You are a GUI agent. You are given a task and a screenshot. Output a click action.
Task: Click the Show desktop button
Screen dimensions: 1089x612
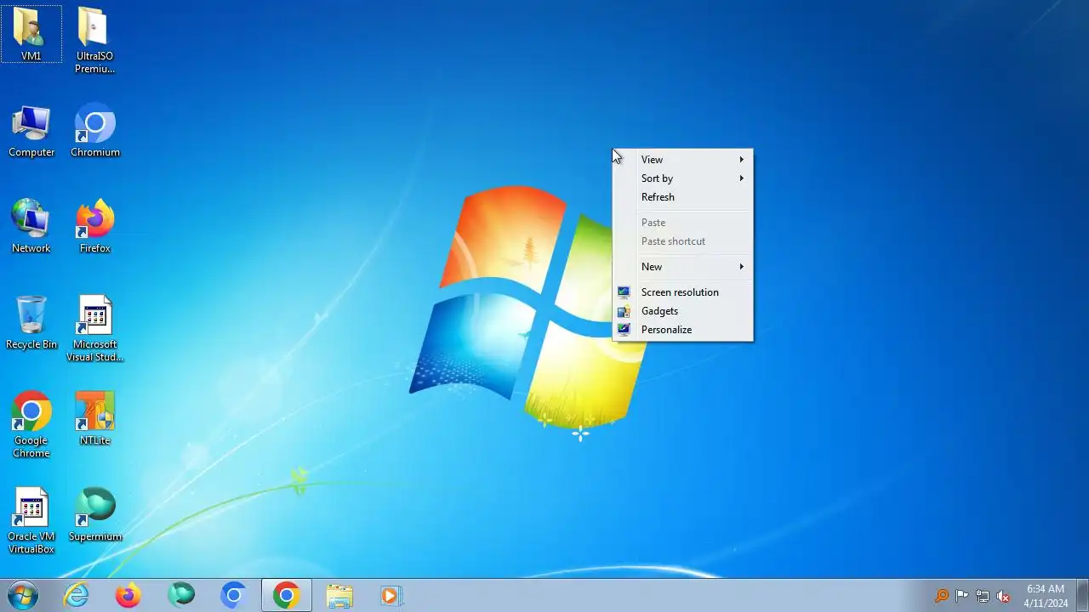(1082, 595)
